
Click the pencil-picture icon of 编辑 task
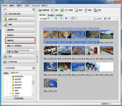[5, 24]
